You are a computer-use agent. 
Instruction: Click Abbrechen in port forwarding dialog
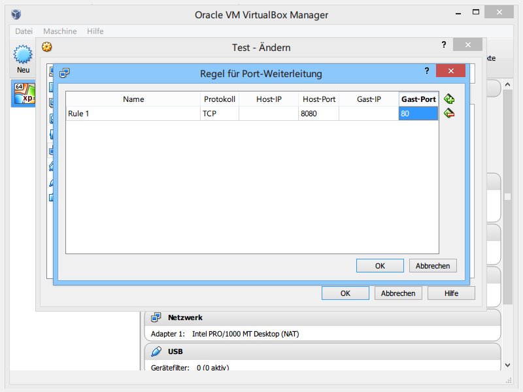click(433, 266)
